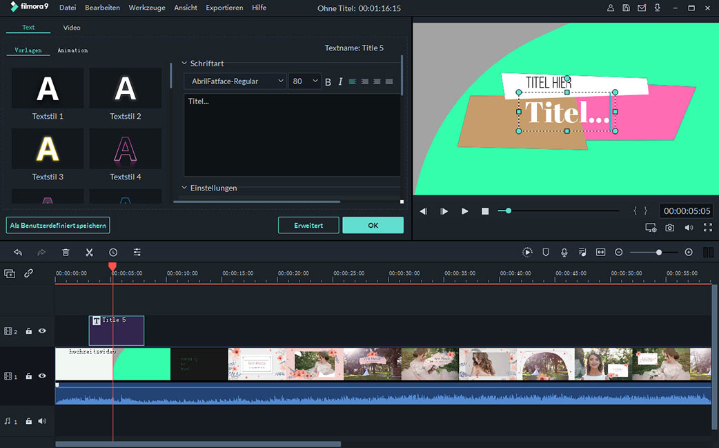Select the scissors split tool
719x448 pixels.
[90, 252]
